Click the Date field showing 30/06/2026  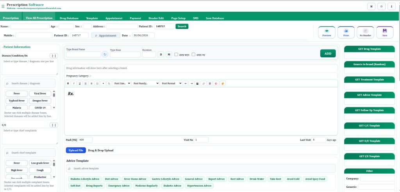[x=143, y=36]
